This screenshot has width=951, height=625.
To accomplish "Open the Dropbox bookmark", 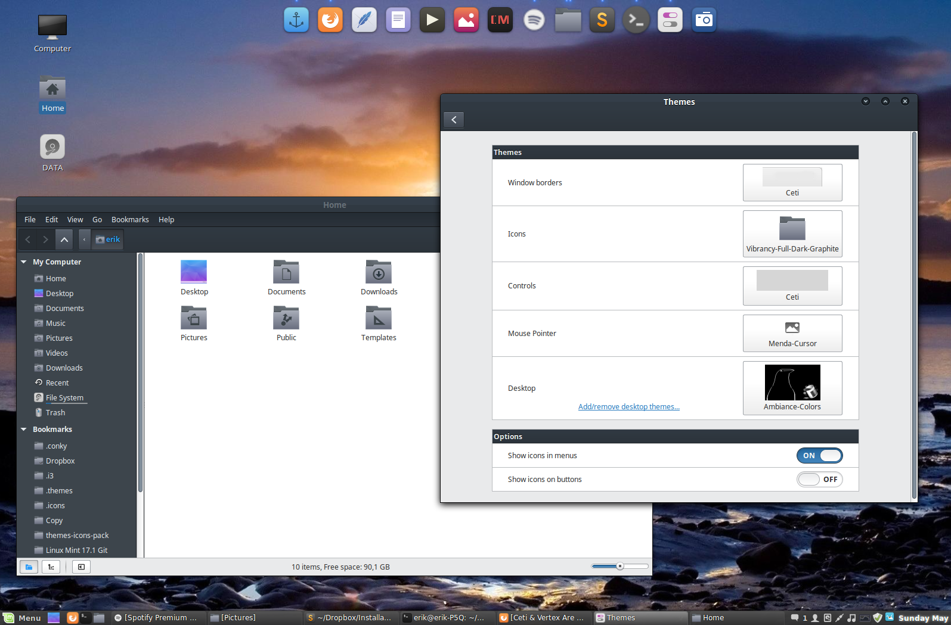I will click(x=55, y=461).
